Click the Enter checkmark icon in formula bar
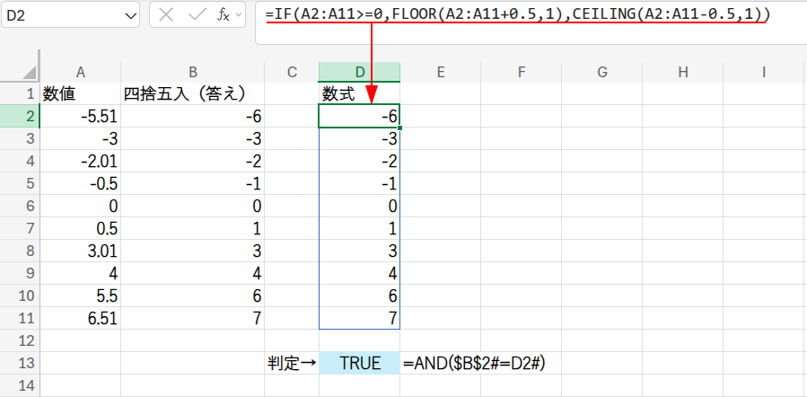 click(195, 15)
